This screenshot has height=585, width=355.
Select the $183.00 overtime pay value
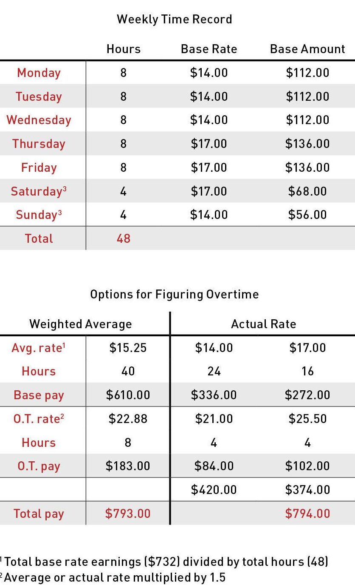(x=128, y=466)
